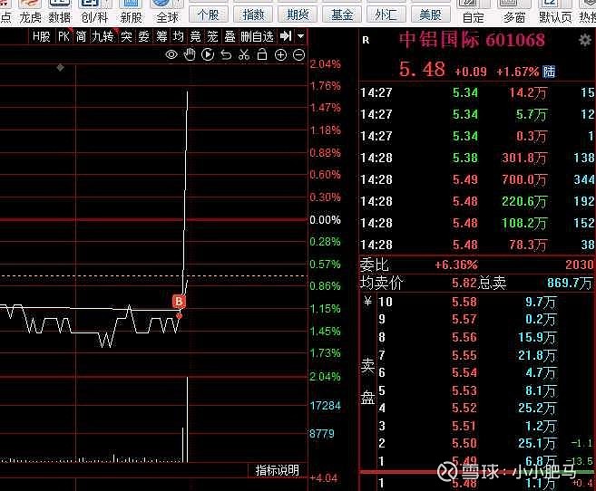Open the 新股 toolbar item
The height and width of the screenshot is (491, 596).
[x=132, y=12]
